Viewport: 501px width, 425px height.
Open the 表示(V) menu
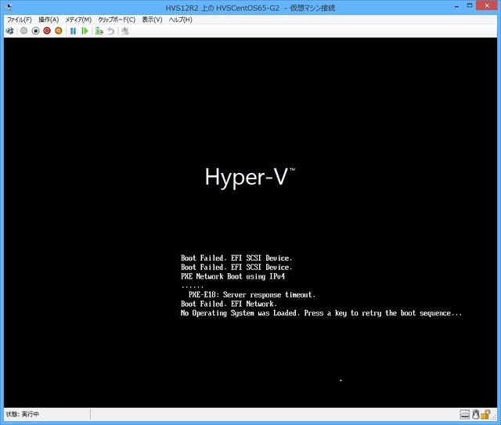click(152, 20)
